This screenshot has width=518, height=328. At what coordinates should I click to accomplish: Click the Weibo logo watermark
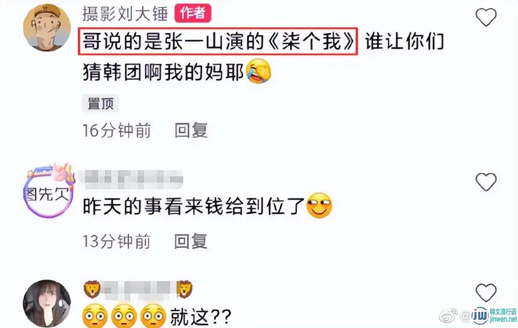click(448, 315)
